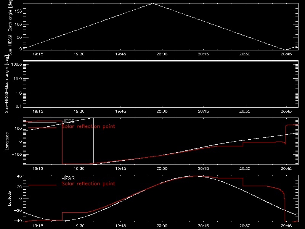The width and height of the screenshot is (305, 229).
Task: Click the 50 tick label on Earth angle plot
Action: click(x=19, y=37)
